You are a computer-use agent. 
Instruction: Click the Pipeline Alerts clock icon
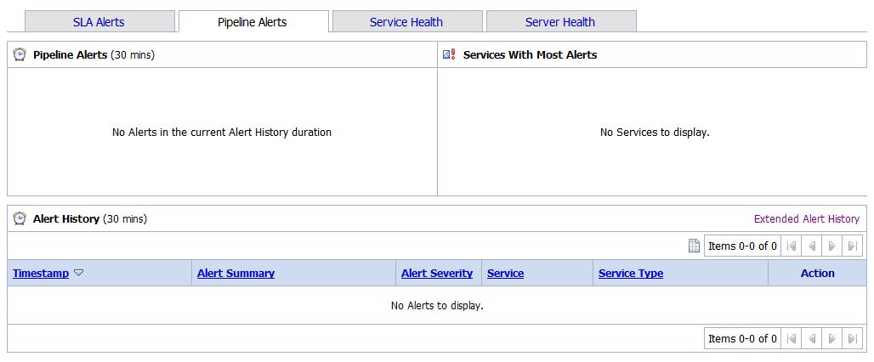pos(20,54)
